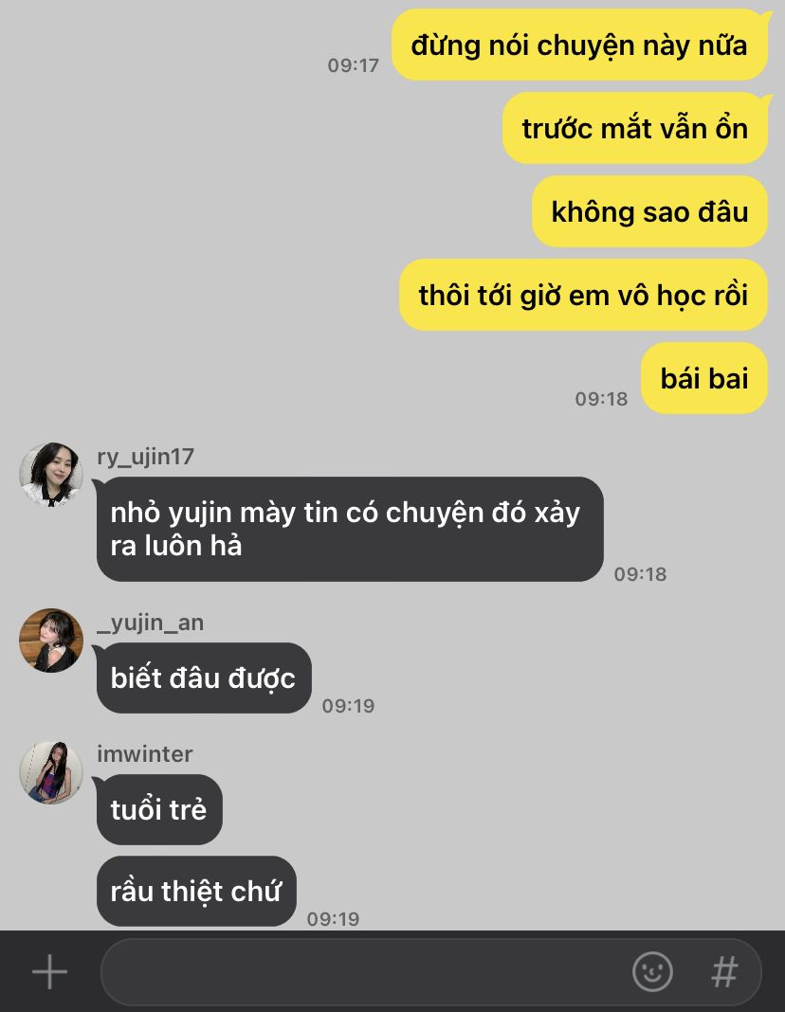Open imwinter's profile avatar

(51, 772)
